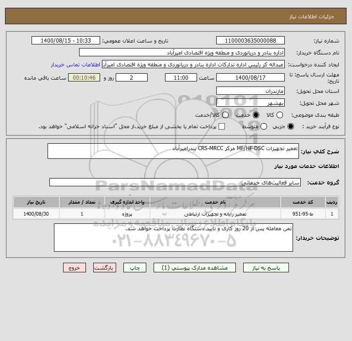Select the خدمت radio button
Viewport: 352px width, 341px height.
coord(256,115)
